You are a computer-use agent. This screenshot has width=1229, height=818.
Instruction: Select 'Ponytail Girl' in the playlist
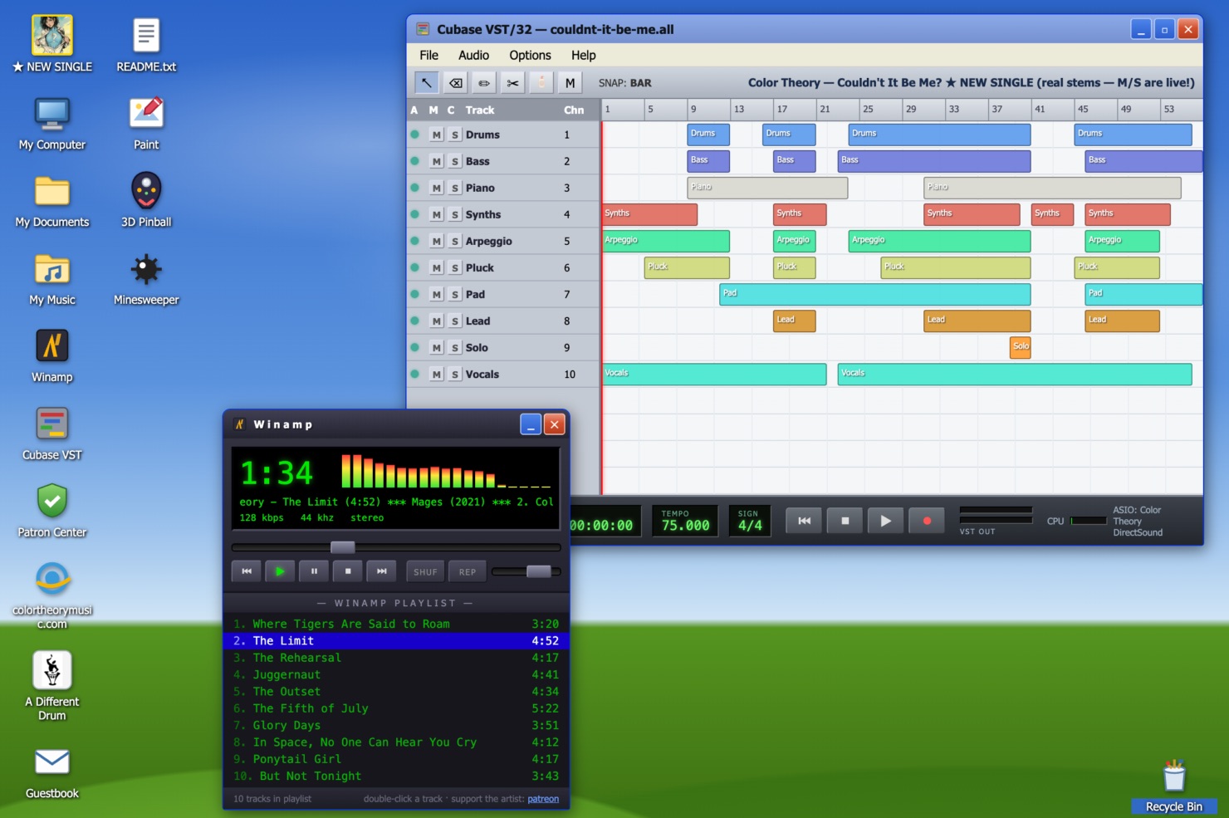coord(396,759)
